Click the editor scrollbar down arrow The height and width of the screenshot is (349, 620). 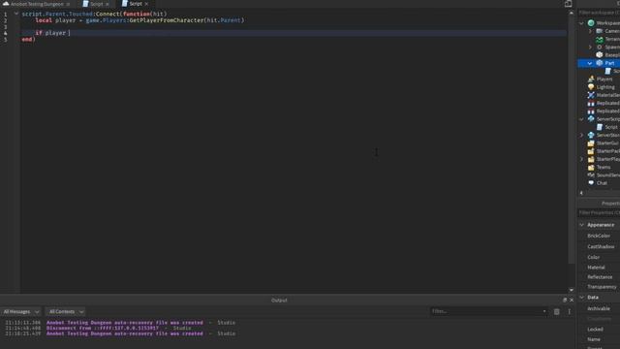[571, 290]
